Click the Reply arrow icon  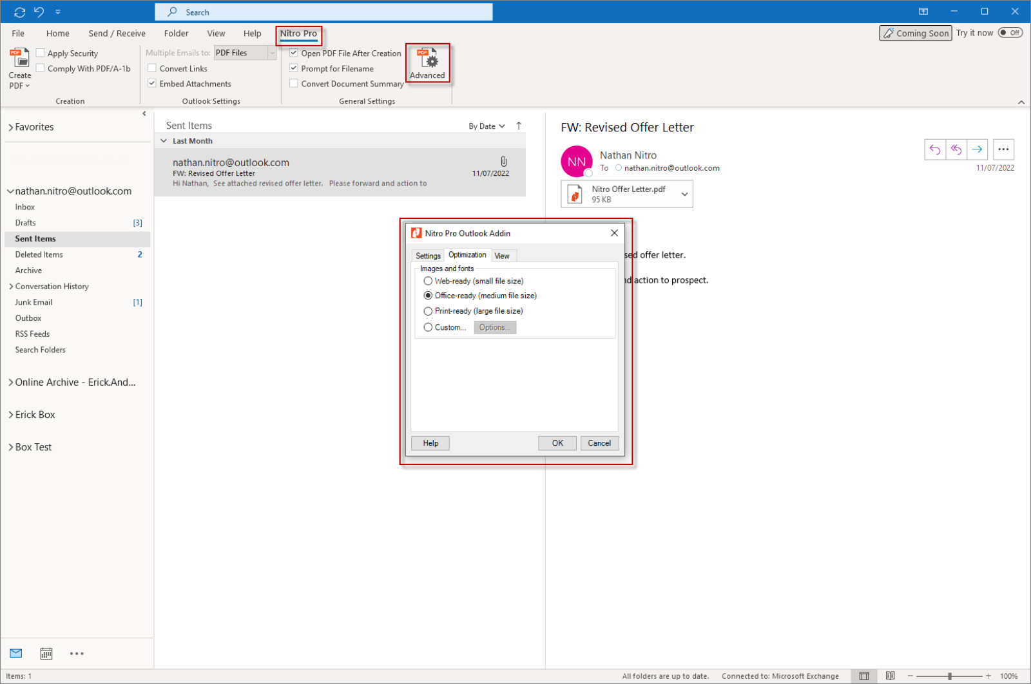click(x=934, y=149)
